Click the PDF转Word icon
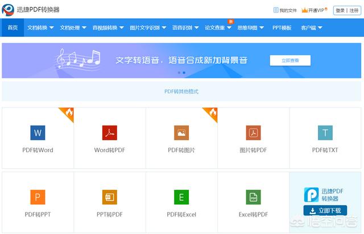The height and width of the screenshot is (234, 364). tap(38, 133)
